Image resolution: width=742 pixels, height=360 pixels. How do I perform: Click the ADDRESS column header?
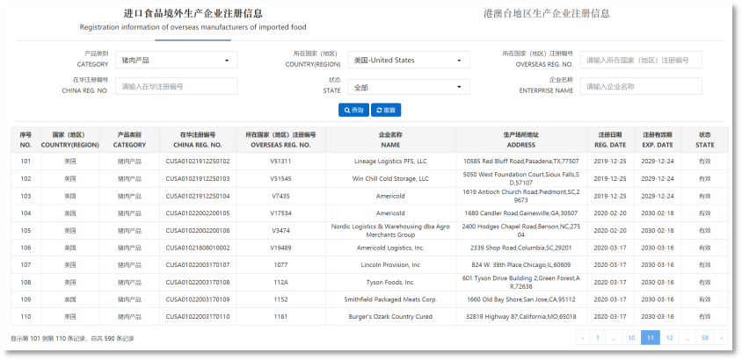coord(521,140)
